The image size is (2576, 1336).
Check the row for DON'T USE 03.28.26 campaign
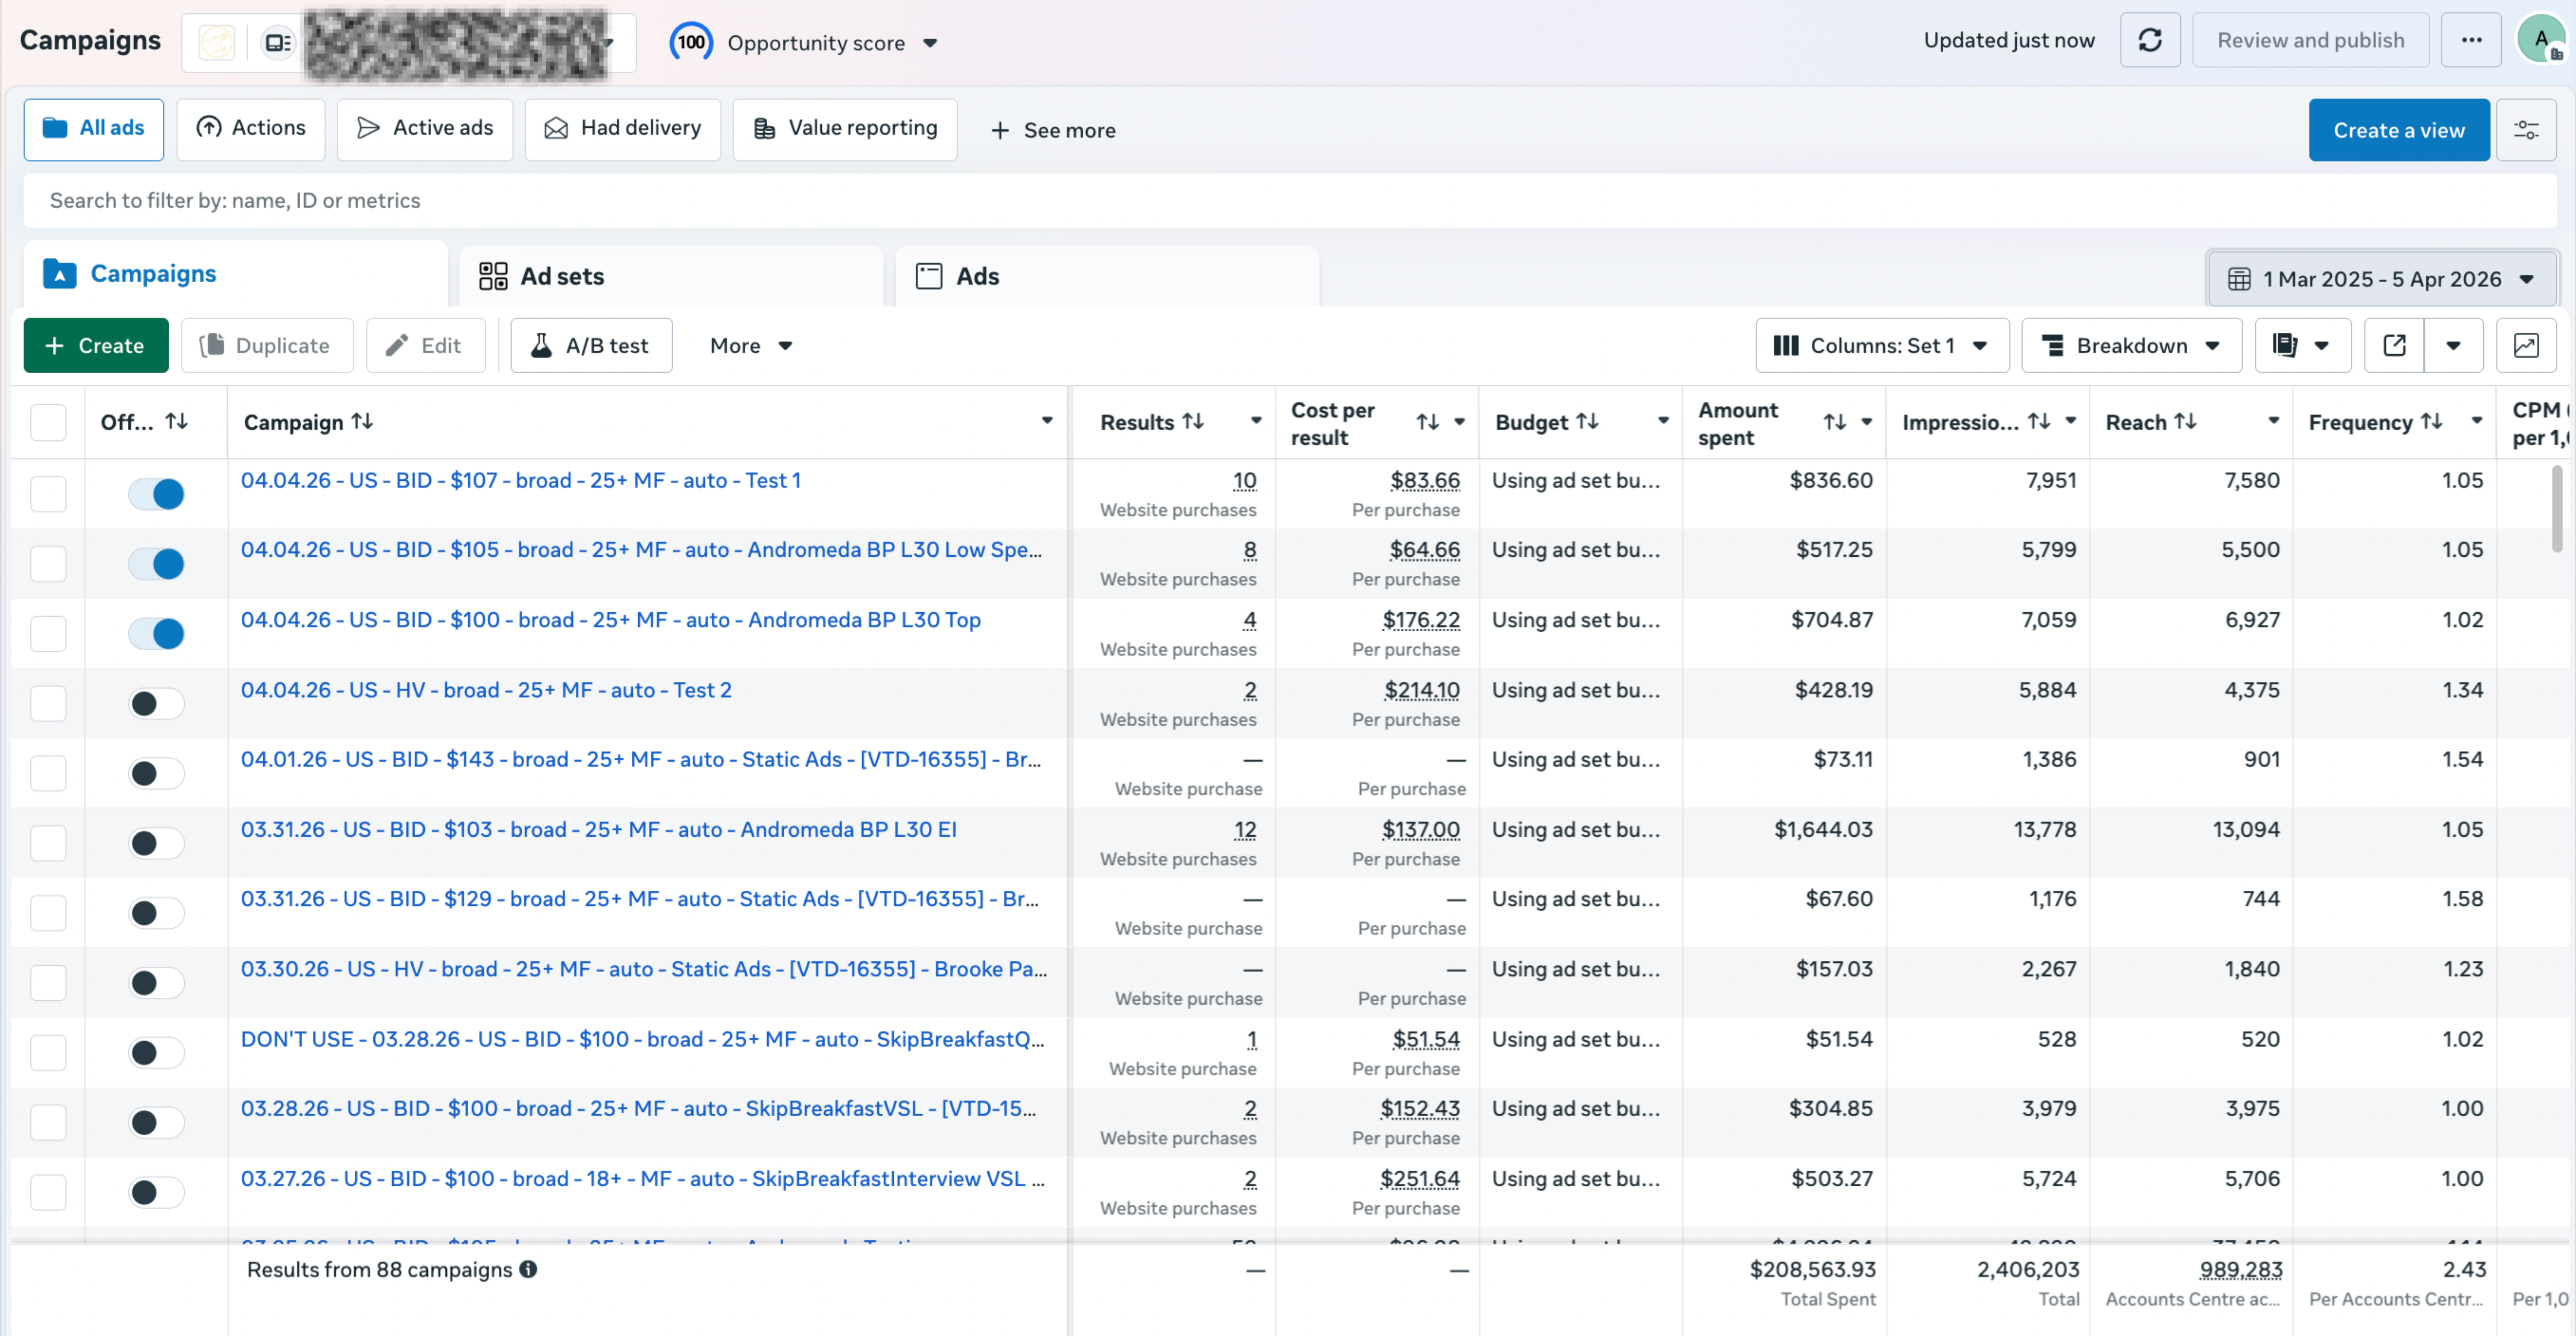click(48, 1052)
